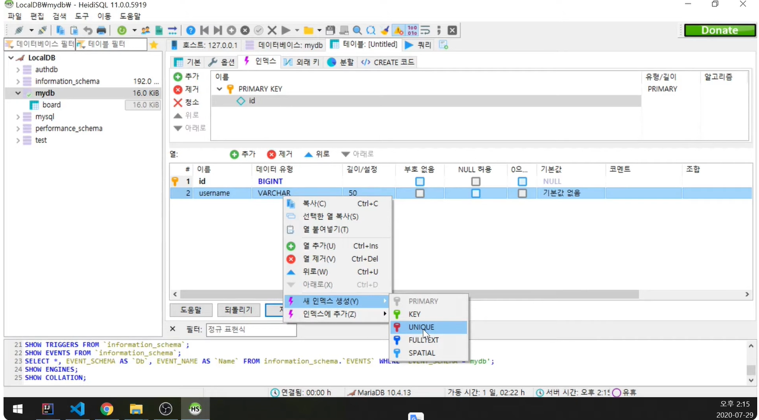Click the insert row plus icon

click(x=231, y=30)
